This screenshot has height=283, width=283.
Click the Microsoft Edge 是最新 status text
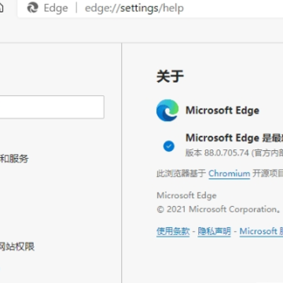(x=234, y=138)
